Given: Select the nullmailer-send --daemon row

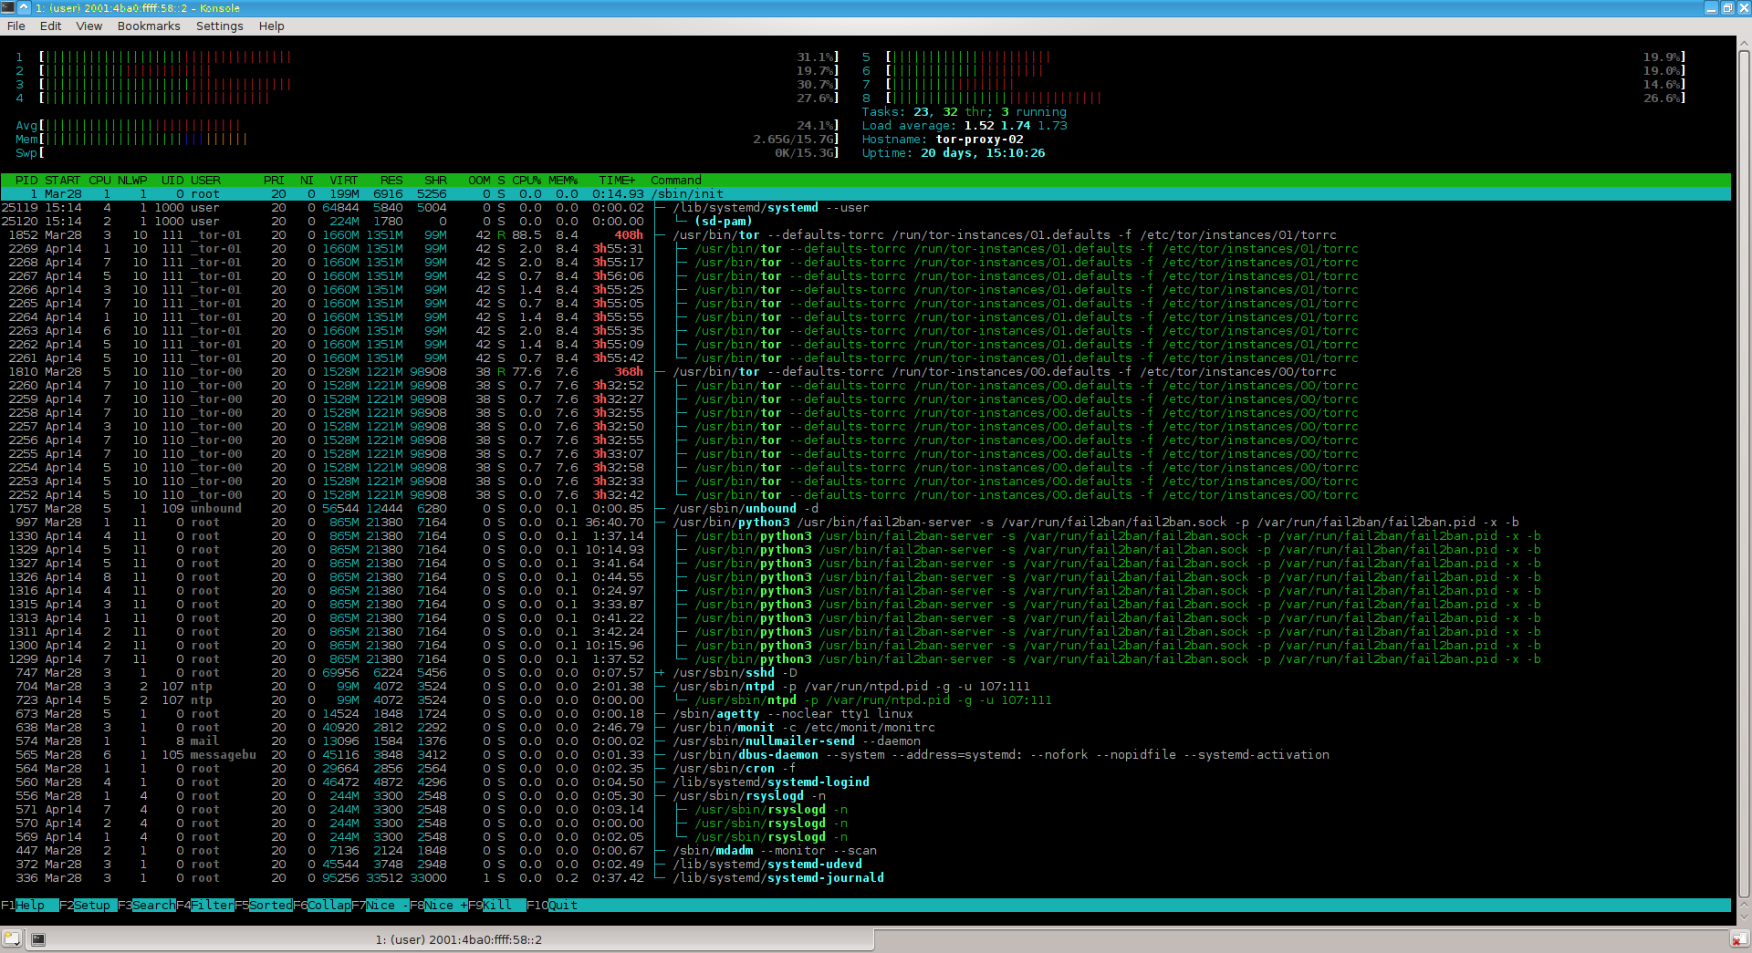Looking at the screenshot, I should pyautogui.click(x=866, y=741).
